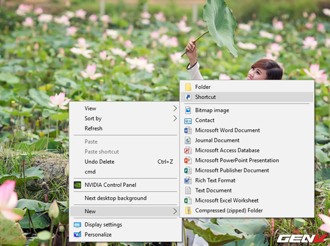Choose Refresh from the context menu
This screenshot has width=330, height=246.
(x=126, y=128)
